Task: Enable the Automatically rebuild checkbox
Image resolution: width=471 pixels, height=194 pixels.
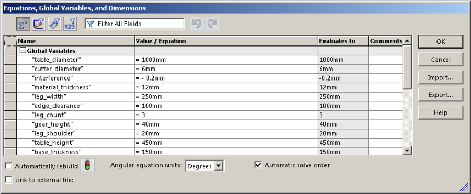Action: (9, 166)
